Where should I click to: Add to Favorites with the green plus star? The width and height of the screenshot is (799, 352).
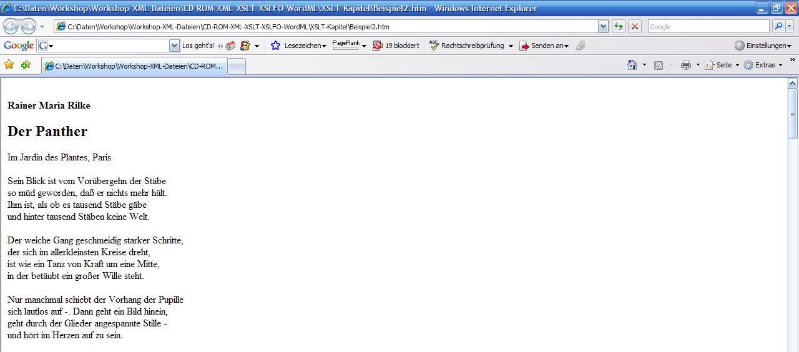pyautogui.click(x=26, y=65)
